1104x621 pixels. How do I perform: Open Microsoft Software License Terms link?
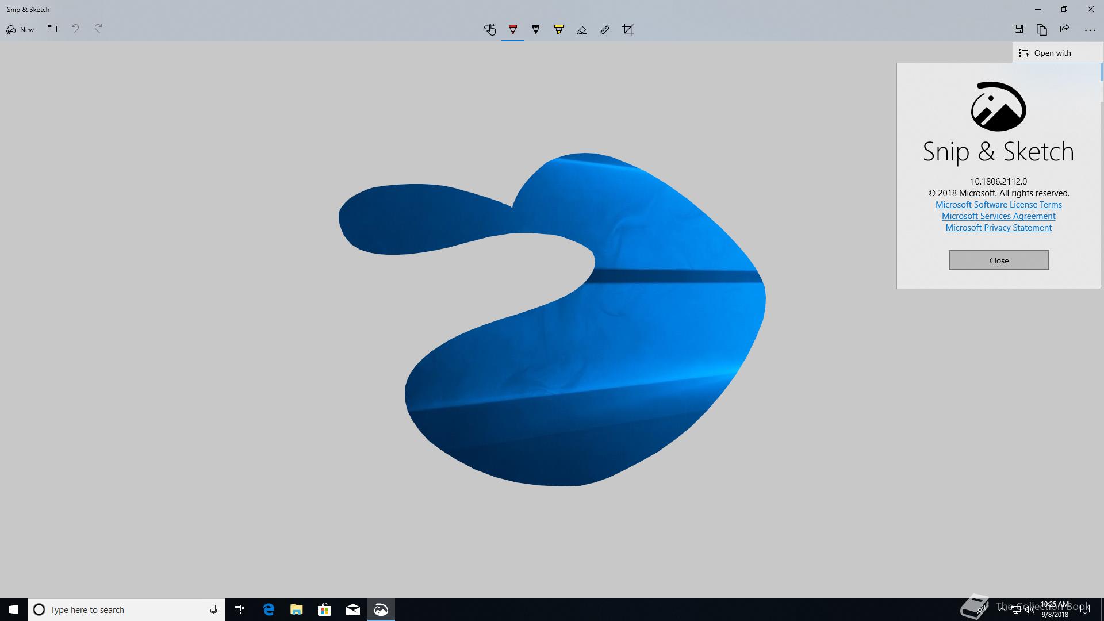pyautogui.click(x=999, y=205)
